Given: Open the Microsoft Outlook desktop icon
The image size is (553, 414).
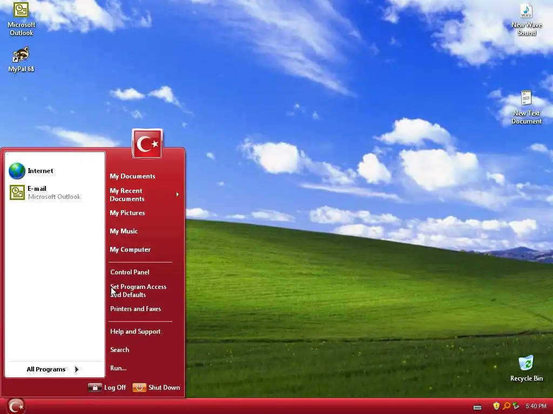Looking at the screenshot, I should [21, 18].
